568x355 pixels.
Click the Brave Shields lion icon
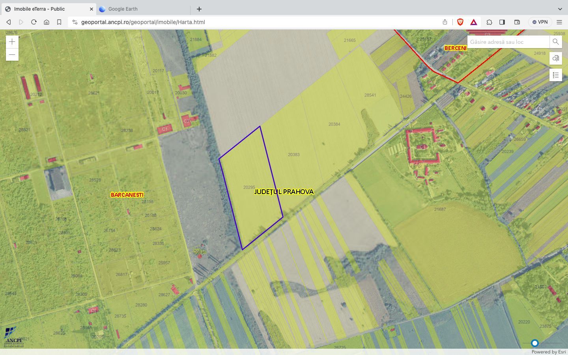(460, 22)
